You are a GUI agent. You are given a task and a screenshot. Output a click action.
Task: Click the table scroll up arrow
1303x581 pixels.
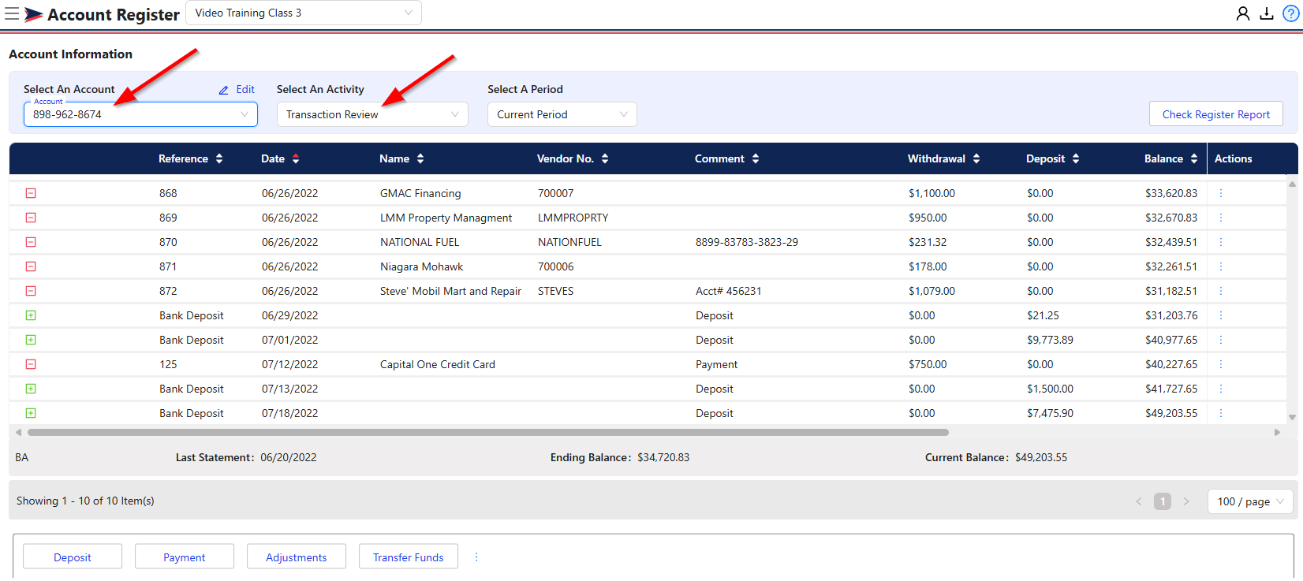coord(1292,184)
